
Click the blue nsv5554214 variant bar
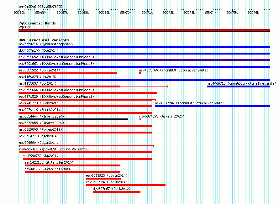coord(144,47)
